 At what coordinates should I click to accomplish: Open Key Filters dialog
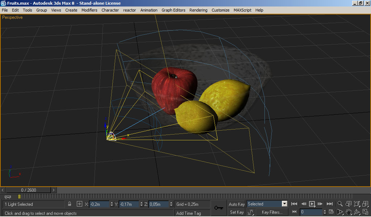(x=272, y=212)
